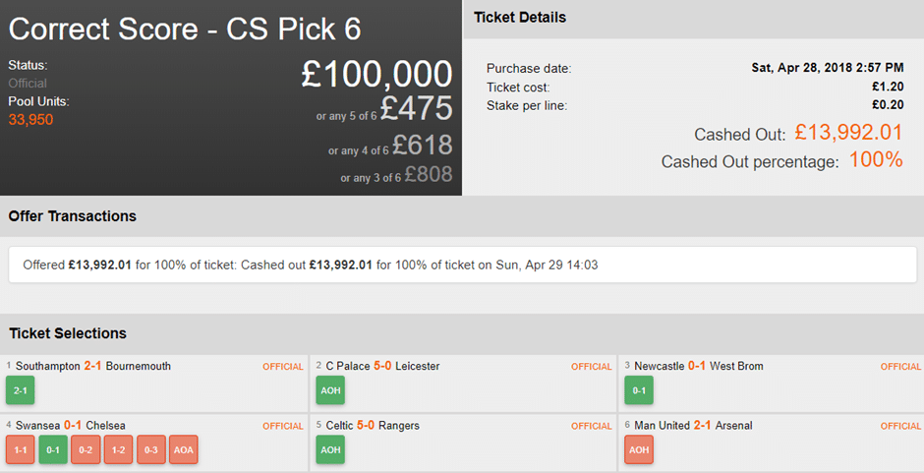Open the Correct Score - CS Pick 6 title
This screenshot has width=924, height=473.
point(185,30)
